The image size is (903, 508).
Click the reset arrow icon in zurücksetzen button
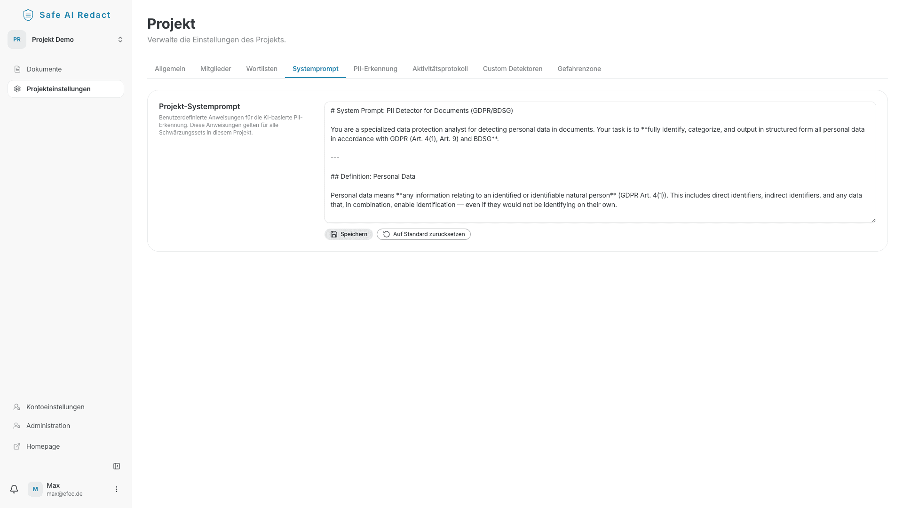click(x=386, y=234)
